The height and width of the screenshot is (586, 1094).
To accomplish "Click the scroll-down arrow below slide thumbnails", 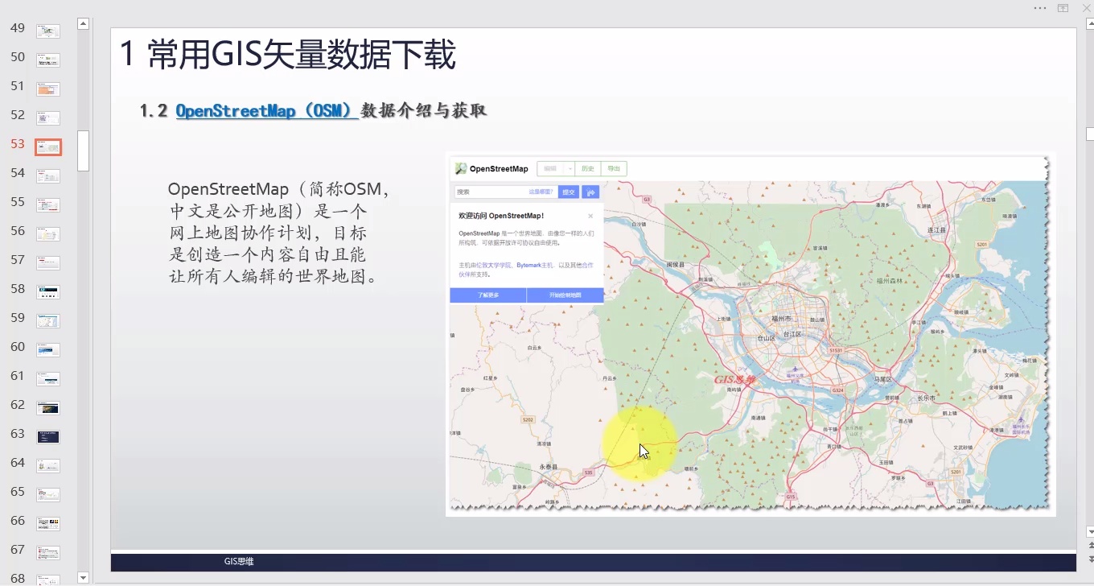I will pos(82,577).
